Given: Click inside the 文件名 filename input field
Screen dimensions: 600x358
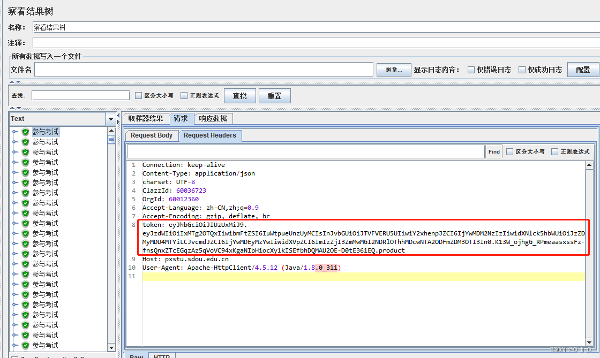Looking at the screenshot, I should 204,69.
